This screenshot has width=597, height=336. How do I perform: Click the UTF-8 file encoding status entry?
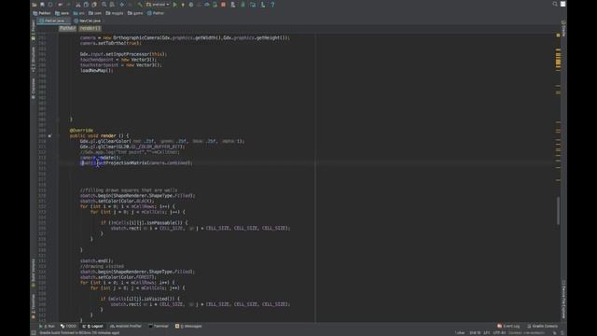tap(499, 333)
